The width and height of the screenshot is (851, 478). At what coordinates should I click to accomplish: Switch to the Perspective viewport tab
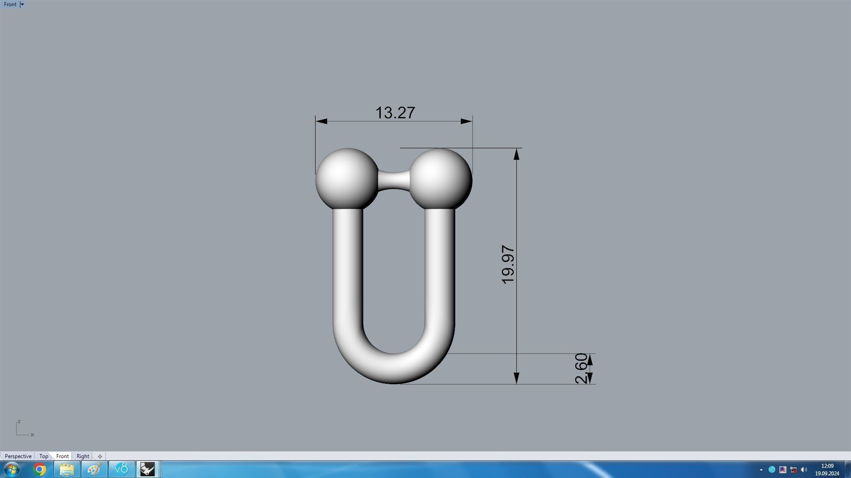coord(18,456)
